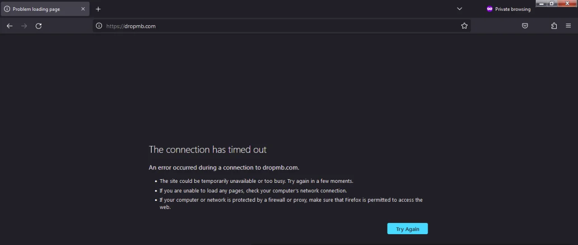Click bullet about firewall or proxy

tap(291, 204)
